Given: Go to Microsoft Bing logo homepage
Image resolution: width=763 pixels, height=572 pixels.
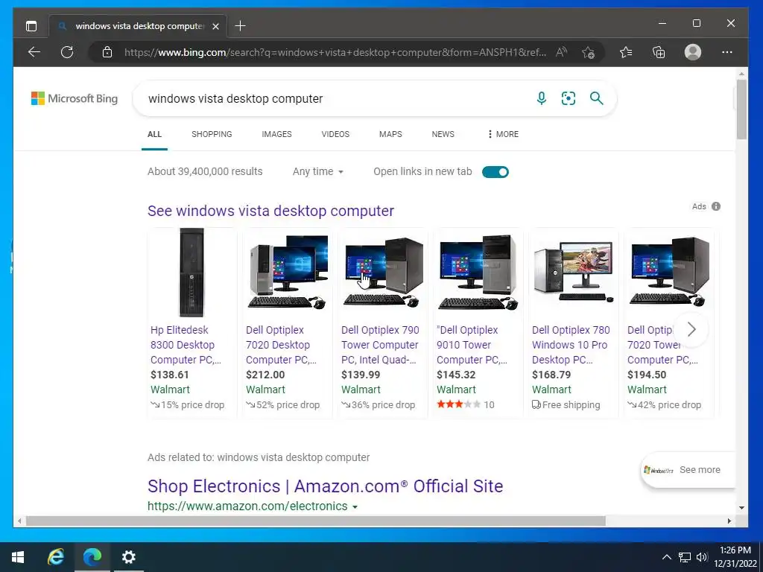Looking at the screenshot, I should pos(75,98).
